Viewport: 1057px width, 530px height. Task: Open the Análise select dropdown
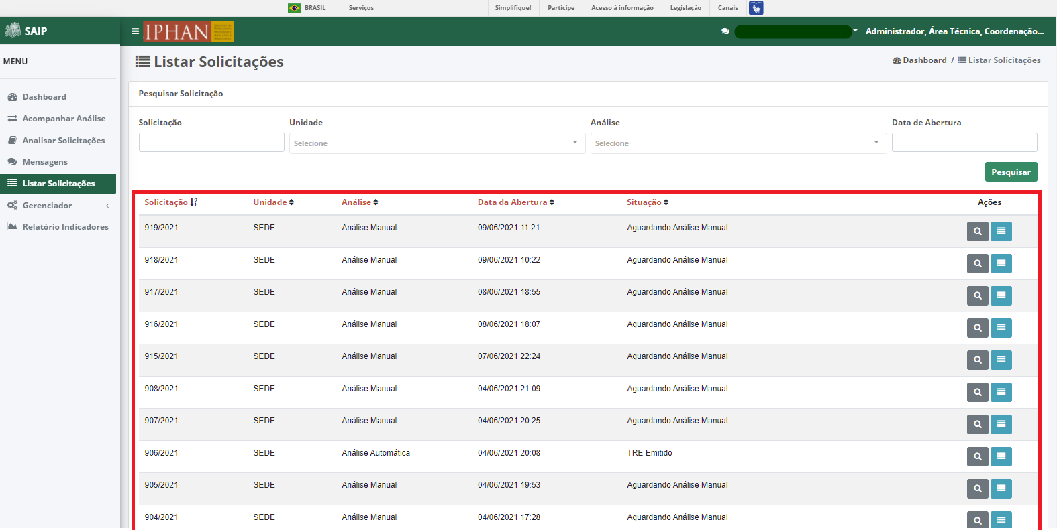(738, 143)
